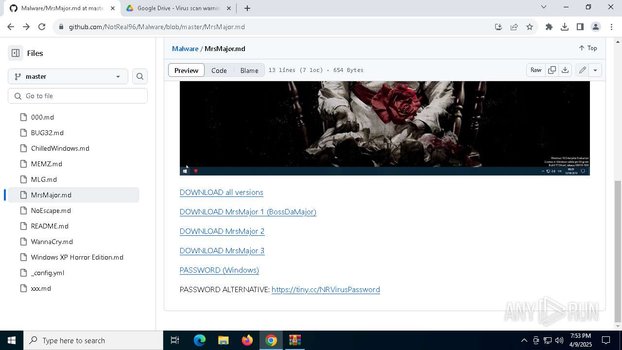Switch to Blame view tab
Screen dimensions: 622x350
(249, 70)
